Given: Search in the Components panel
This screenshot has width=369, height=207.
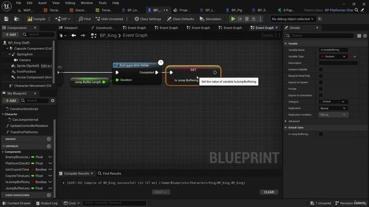Looking at the screenshot, I should (x=39, y=34).
